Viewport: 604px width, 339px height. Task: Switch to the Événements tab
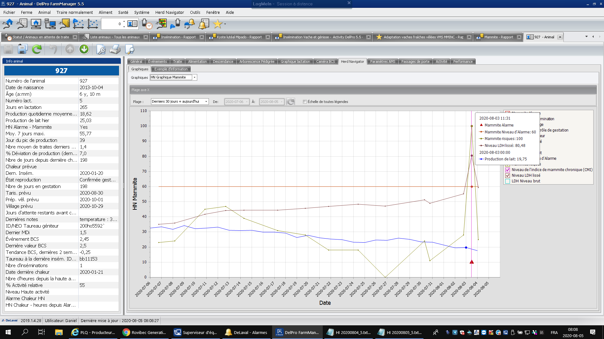pyautogui.click(x=157, y=62)
